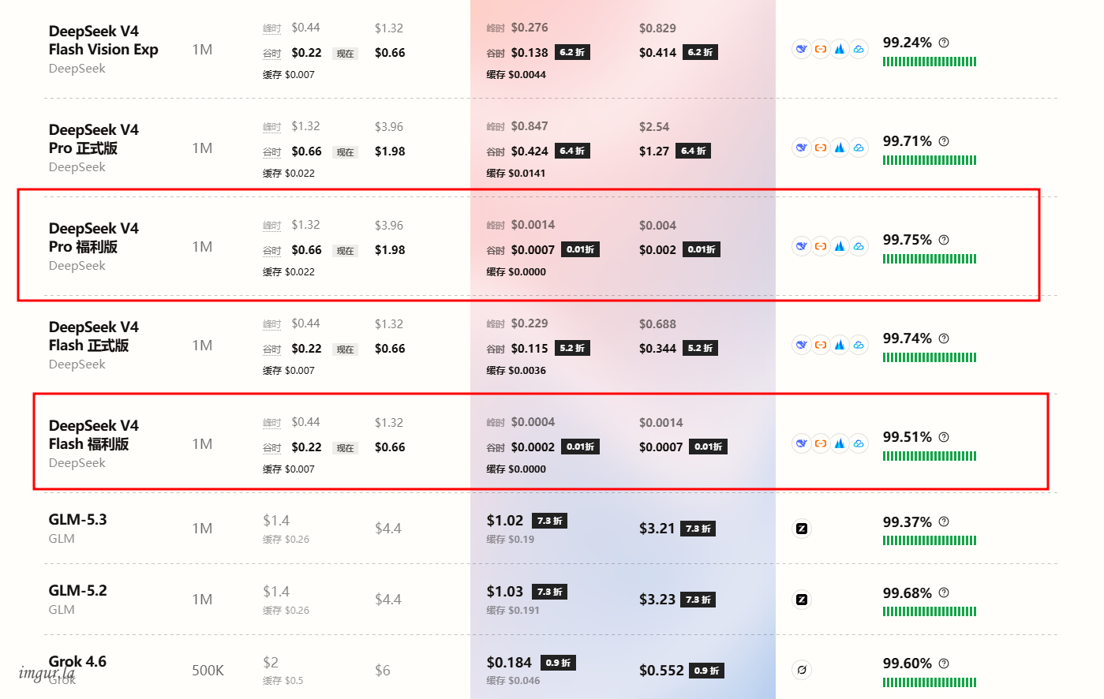The image size is (1104, 699).
Task: Click the Z provider icon in the GLM-5.2 row
Action: pyautogui.click(x=802, y=600)
